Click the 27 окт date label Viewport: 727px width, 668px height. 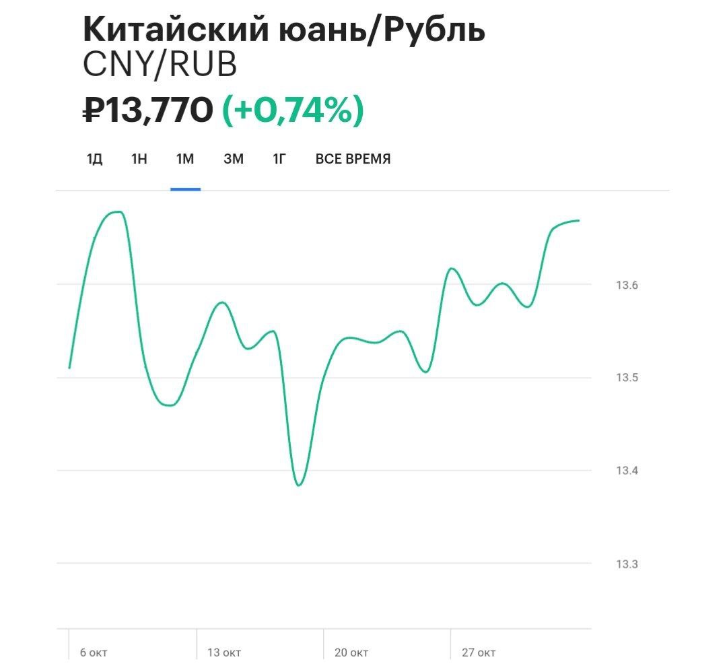click(479, 653)
